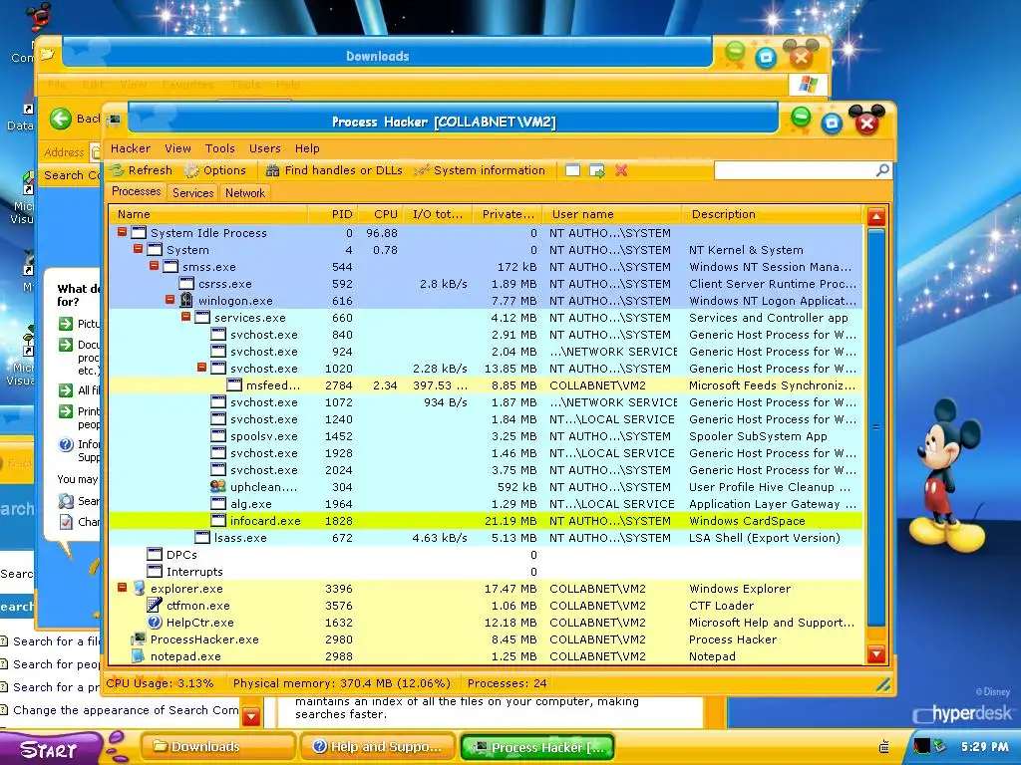Select the Interrupts row

click(x=486, y=571)
